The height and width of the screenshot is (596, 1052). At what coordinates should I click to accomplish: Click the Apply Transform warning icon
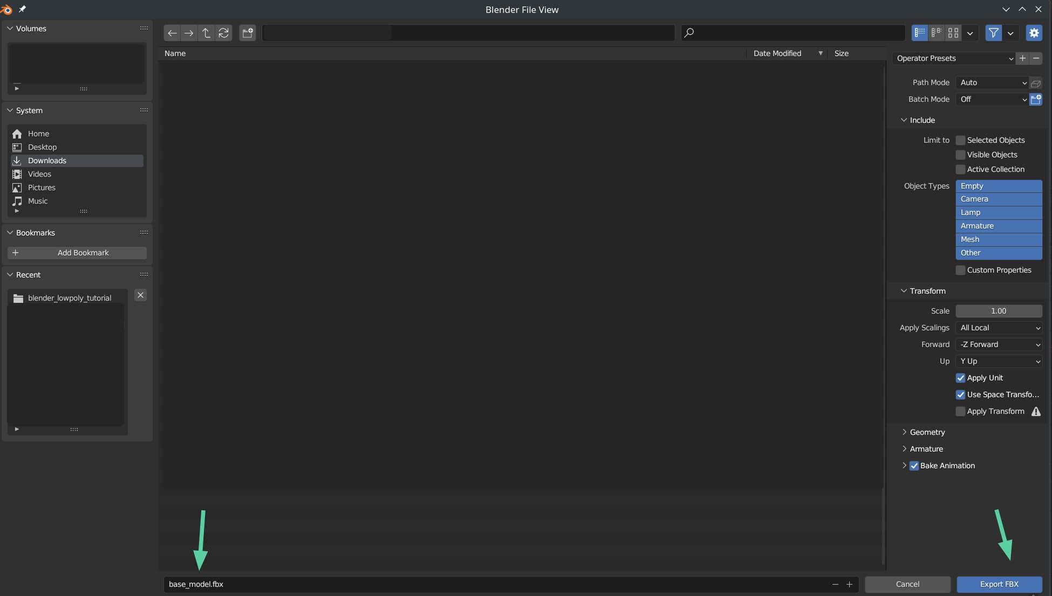tap(1036, 412)
